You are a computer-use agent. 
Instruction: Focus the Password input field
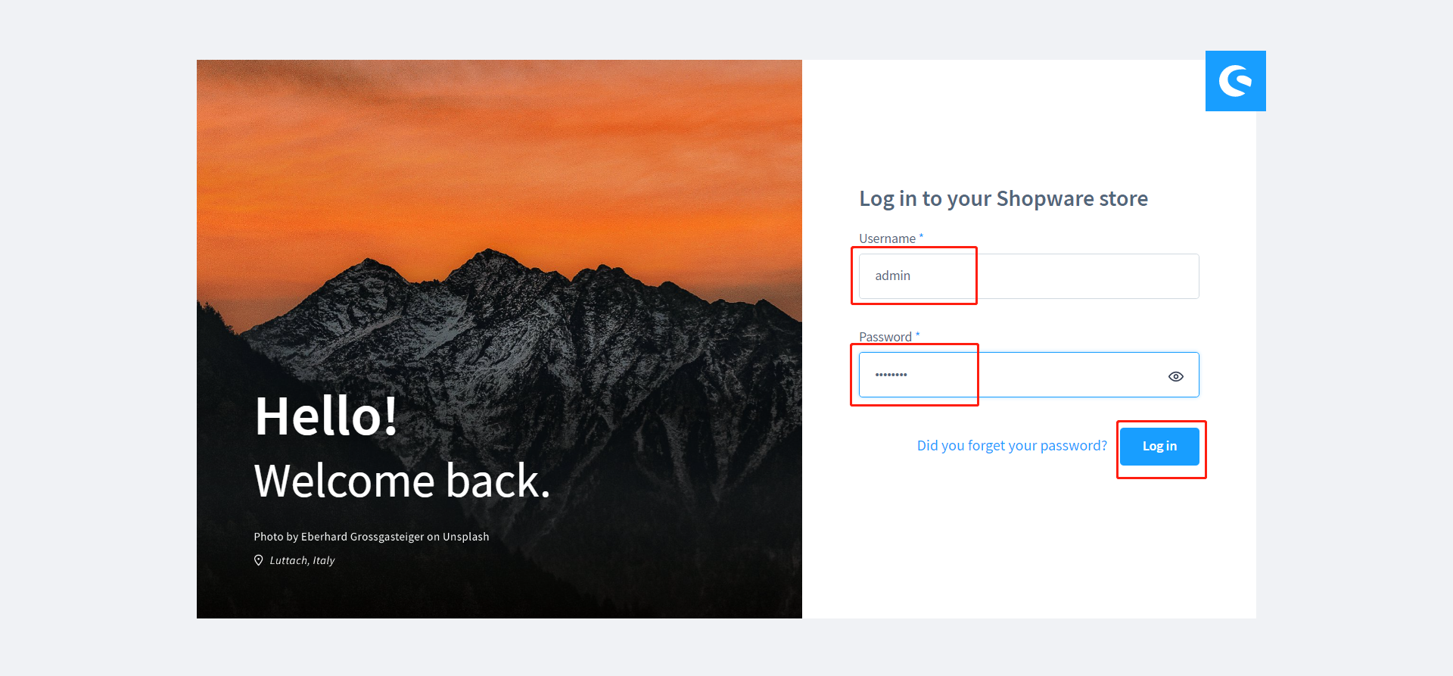1028,375
